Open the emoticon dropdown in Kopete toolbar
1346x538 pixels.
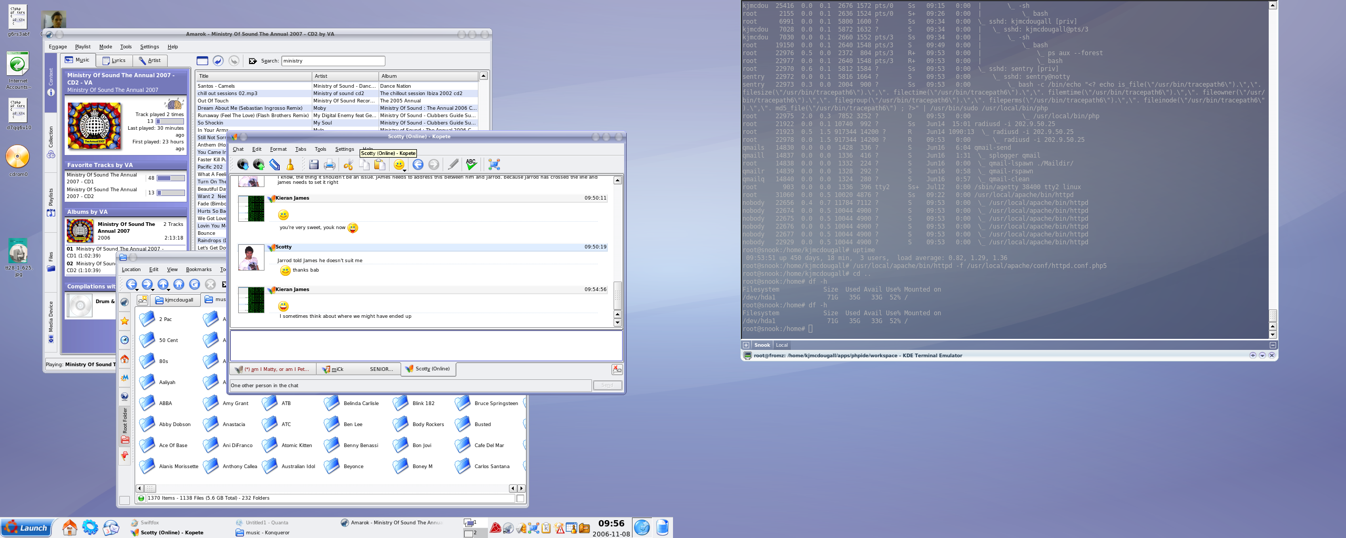[x=404, y=170]
